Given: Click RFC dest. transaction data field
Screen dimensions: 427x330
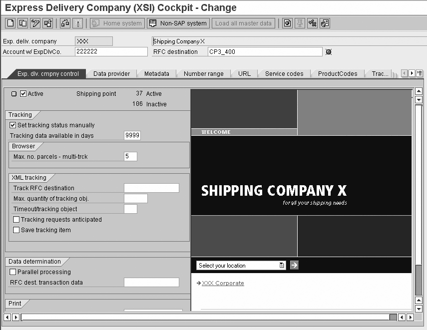Looking at the screenshot, I should (151, 283).
